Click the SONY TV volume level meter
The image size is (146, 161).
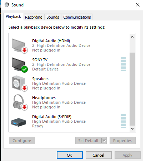point(123,64)
